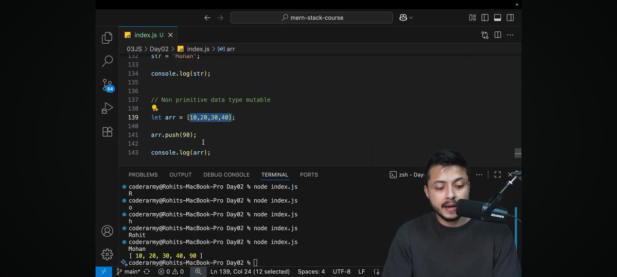Click the main* branch in status bar

(128, 271)
